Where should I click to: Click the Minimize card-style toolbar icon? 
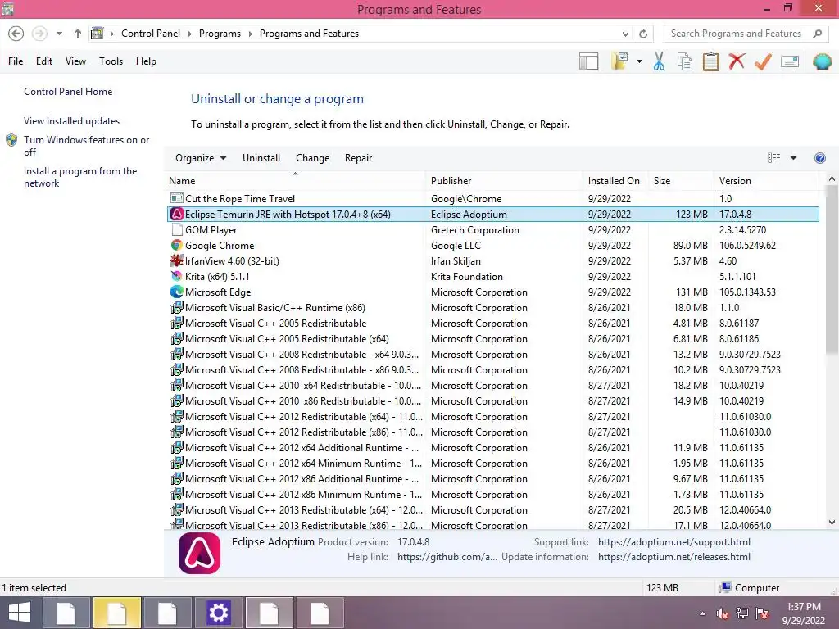790,61
